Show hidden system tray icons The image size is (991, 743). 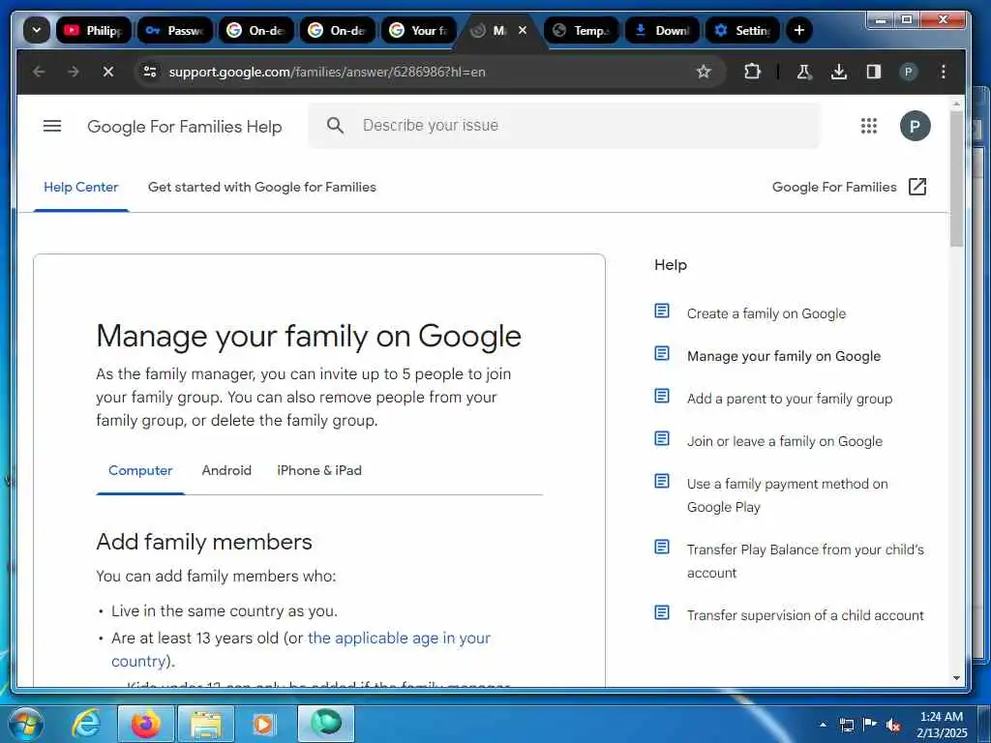pyautogui.click(x=823, y=724)
